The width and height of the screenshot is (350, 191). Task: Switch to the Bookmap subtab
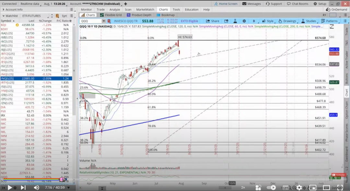[166, 15]
